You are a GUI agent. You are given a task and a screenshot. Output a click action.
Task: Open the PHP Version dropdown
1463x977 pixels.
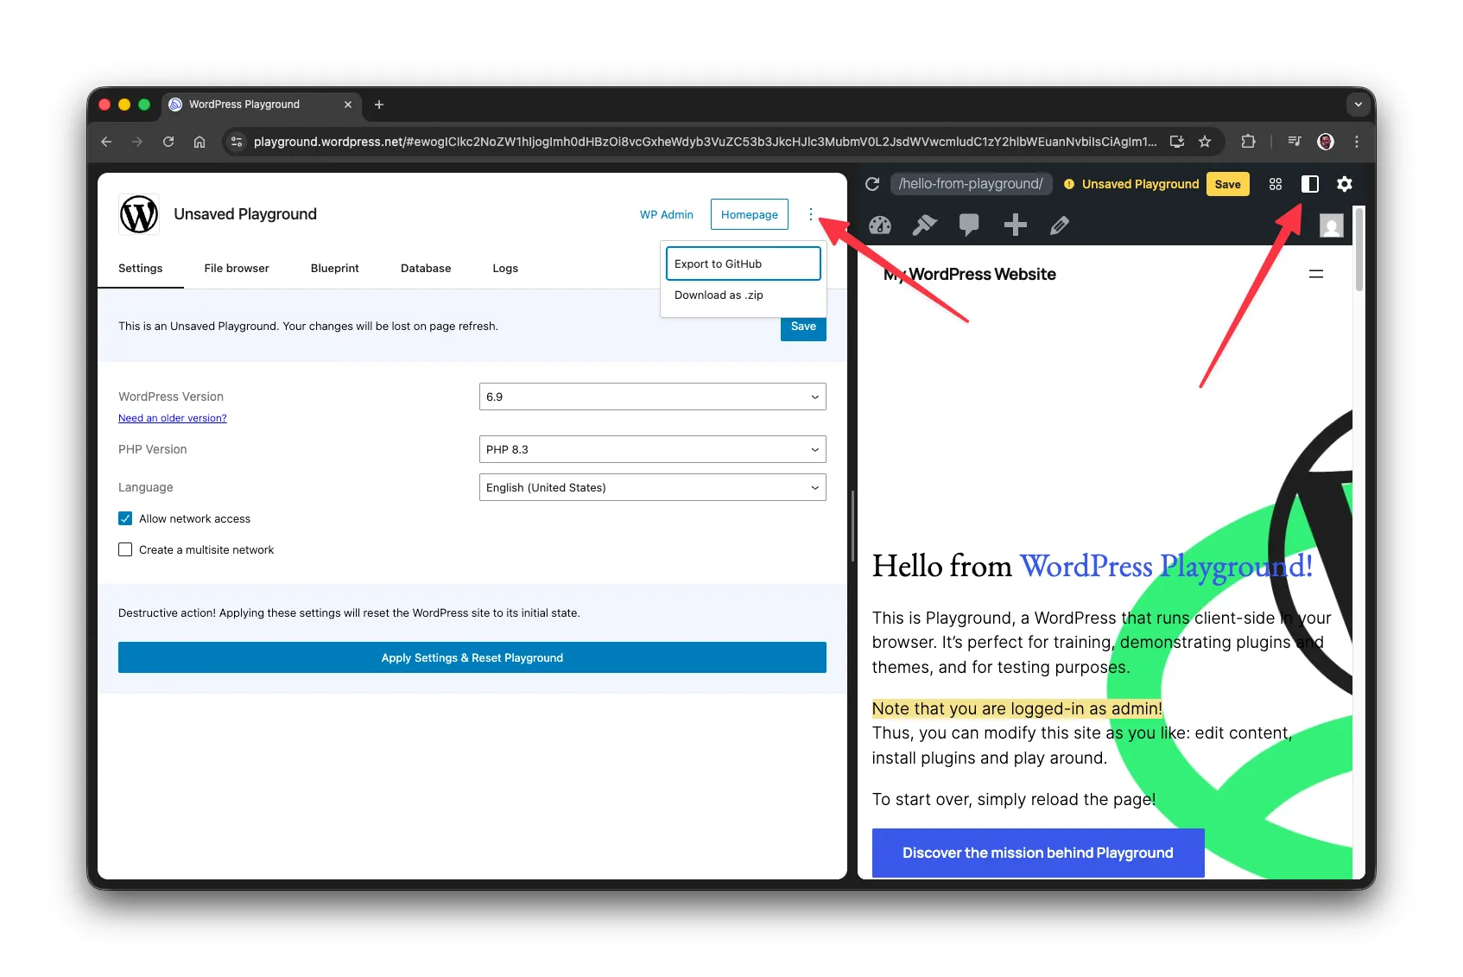652,449
